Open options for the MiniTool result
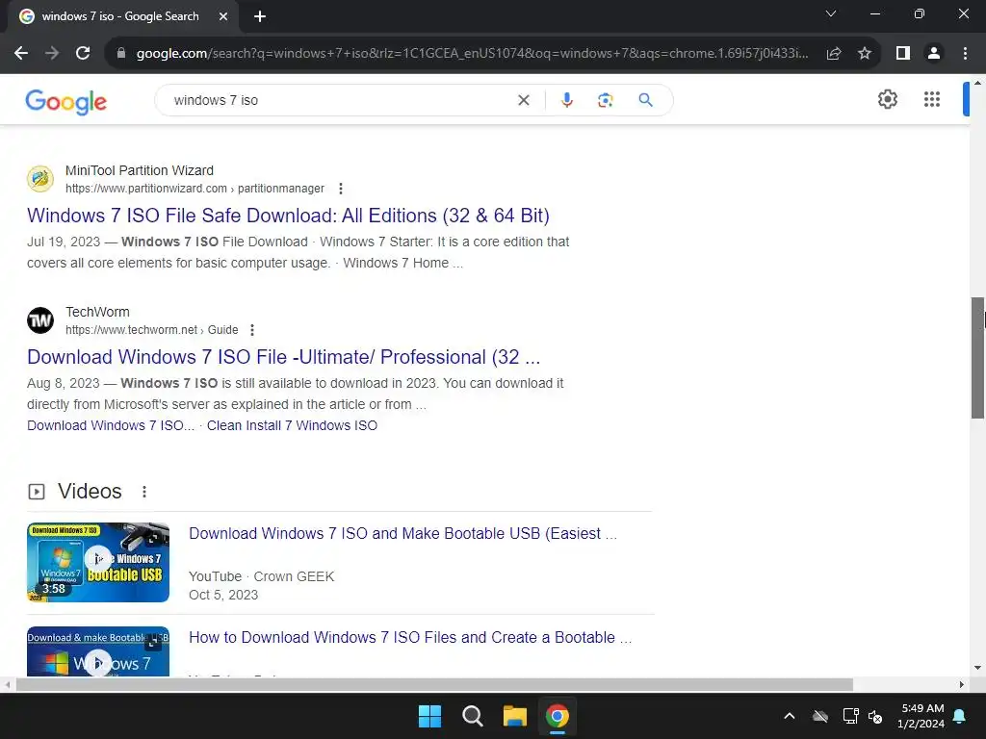986x739 pixels. (x=341, y=189)
